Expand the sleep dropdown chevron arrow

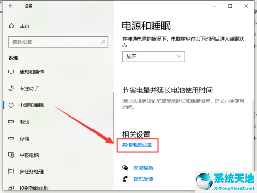[x=179, y=56]
